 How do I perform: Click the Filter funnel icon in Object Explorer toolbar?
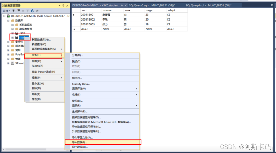coord(27,11)
